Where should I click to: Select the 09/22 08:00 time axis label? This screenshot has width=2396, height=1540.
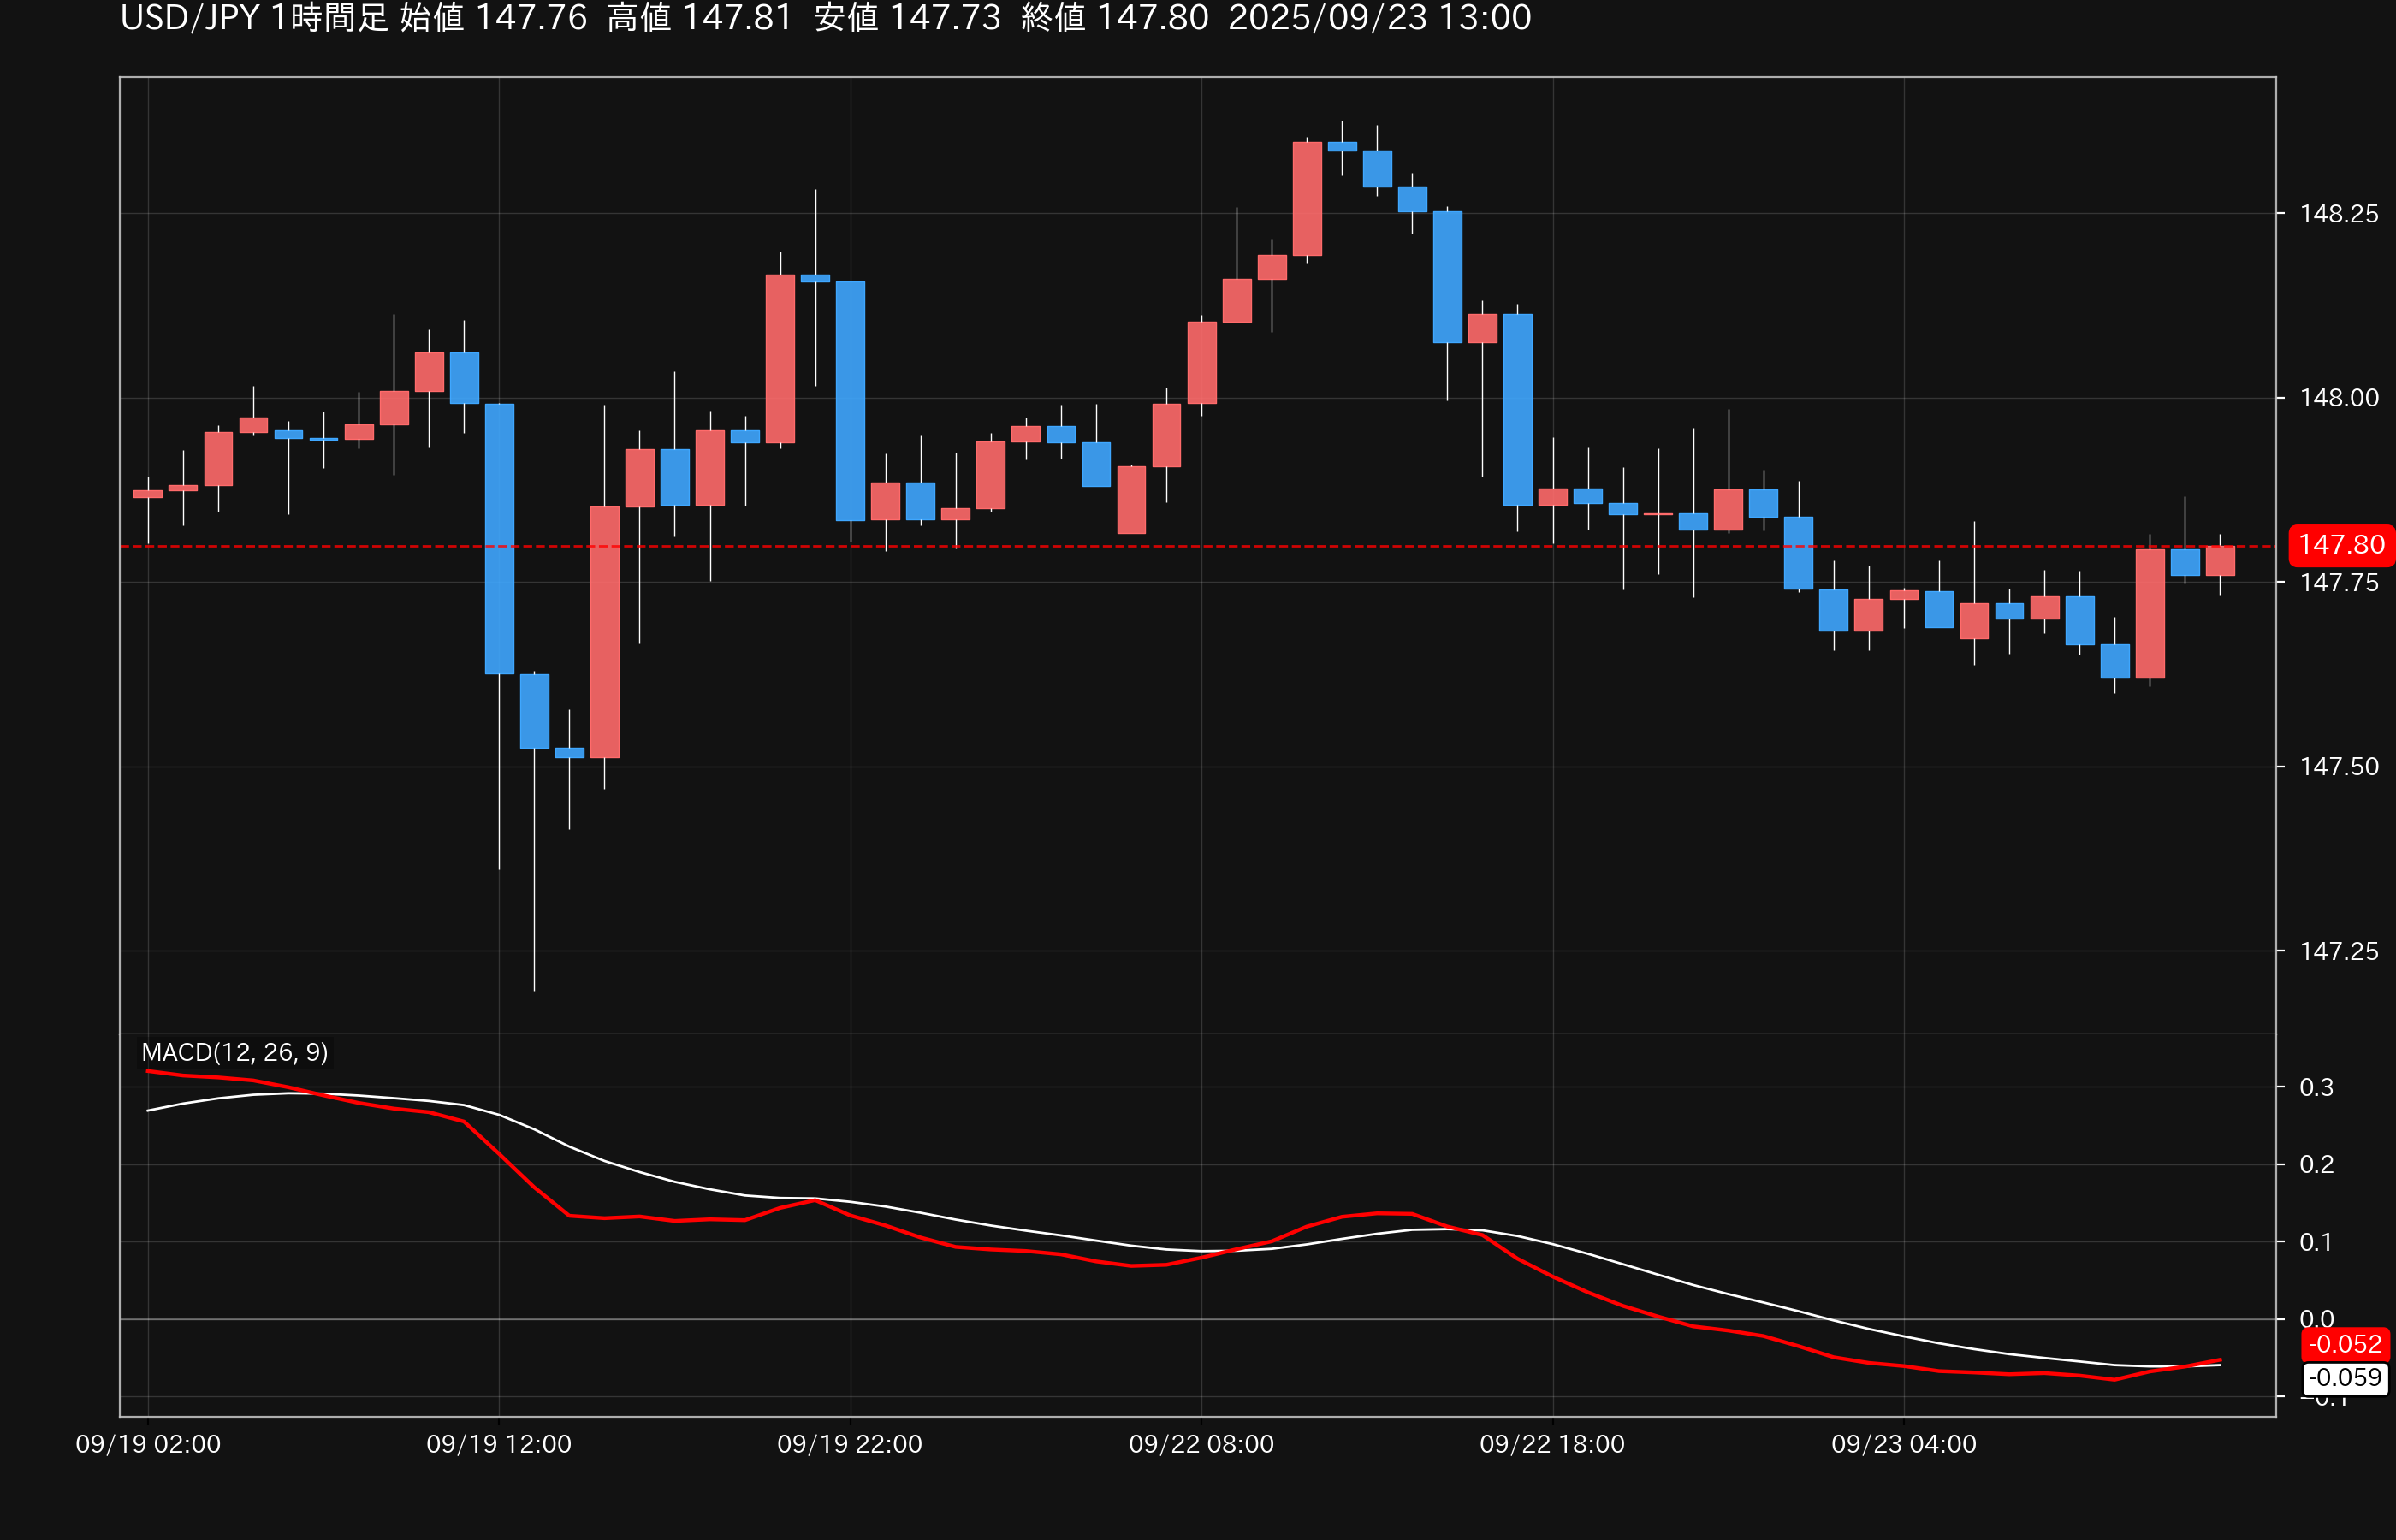click(1201, 1444)
